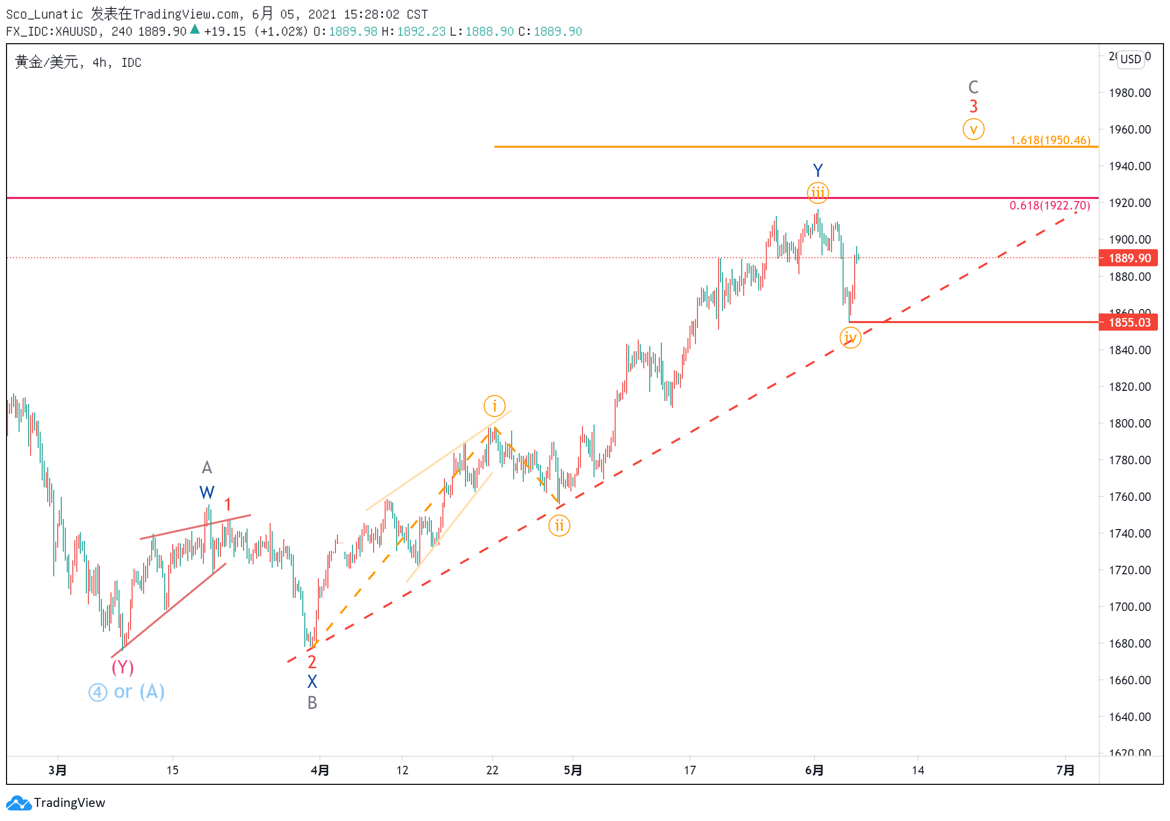Click the '黄金/美元, 4h, IDC' chart title
This screenshot has height=821, width=1170.
78,63
